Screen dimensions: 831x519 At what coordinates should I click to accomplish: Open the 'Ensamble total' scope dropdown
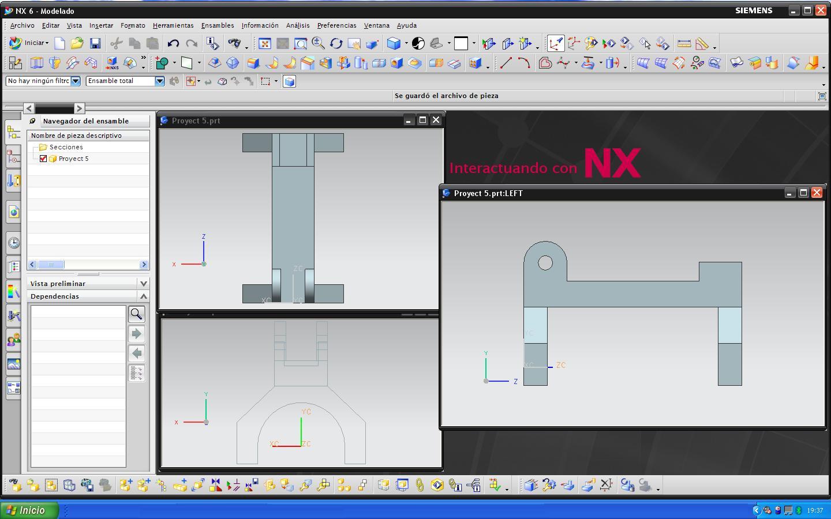click(x=160, y=81)
